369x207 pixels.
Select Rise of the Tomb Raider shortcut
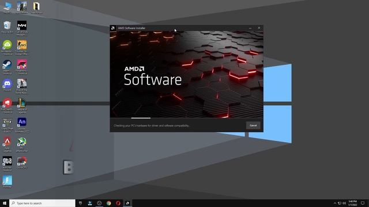click(x=22, y=86)
